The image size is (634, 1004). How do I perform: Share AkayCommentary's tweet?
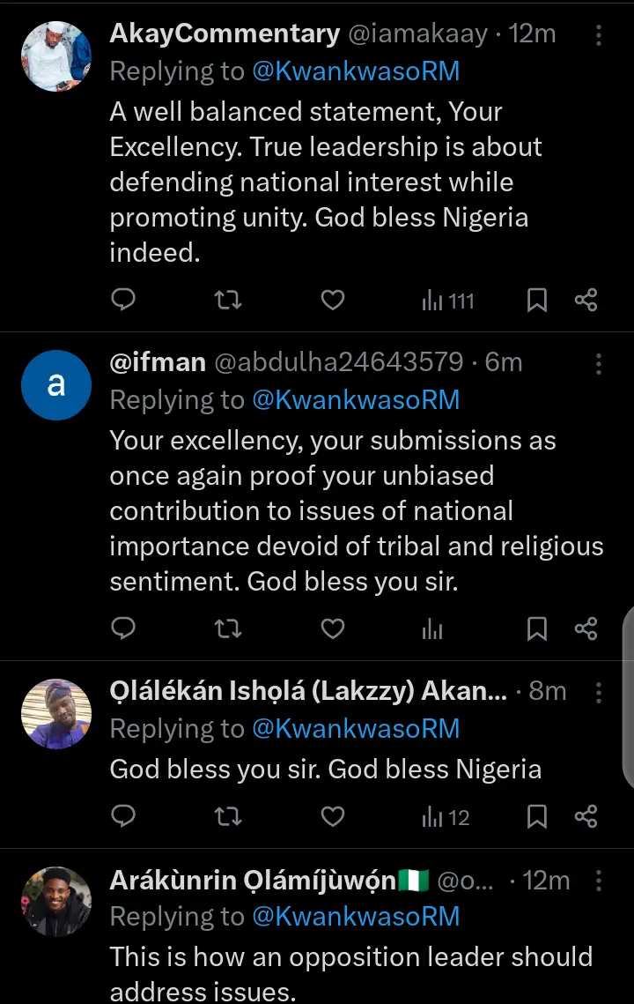[x=586, y=301]
